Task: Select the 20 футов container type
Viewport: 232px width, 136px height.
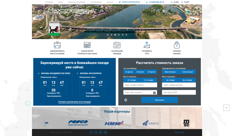Action: tap(129, 72)
